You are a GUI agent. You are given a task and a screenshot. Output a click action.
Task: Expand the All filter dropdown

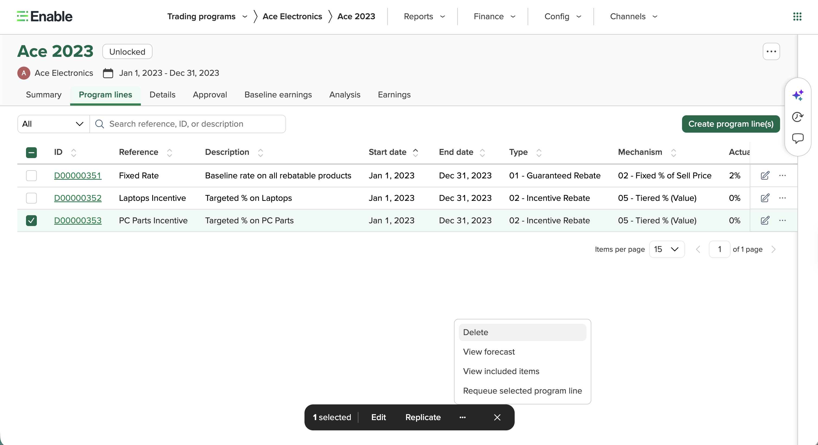pyautogui.click(x=53, y=124)
